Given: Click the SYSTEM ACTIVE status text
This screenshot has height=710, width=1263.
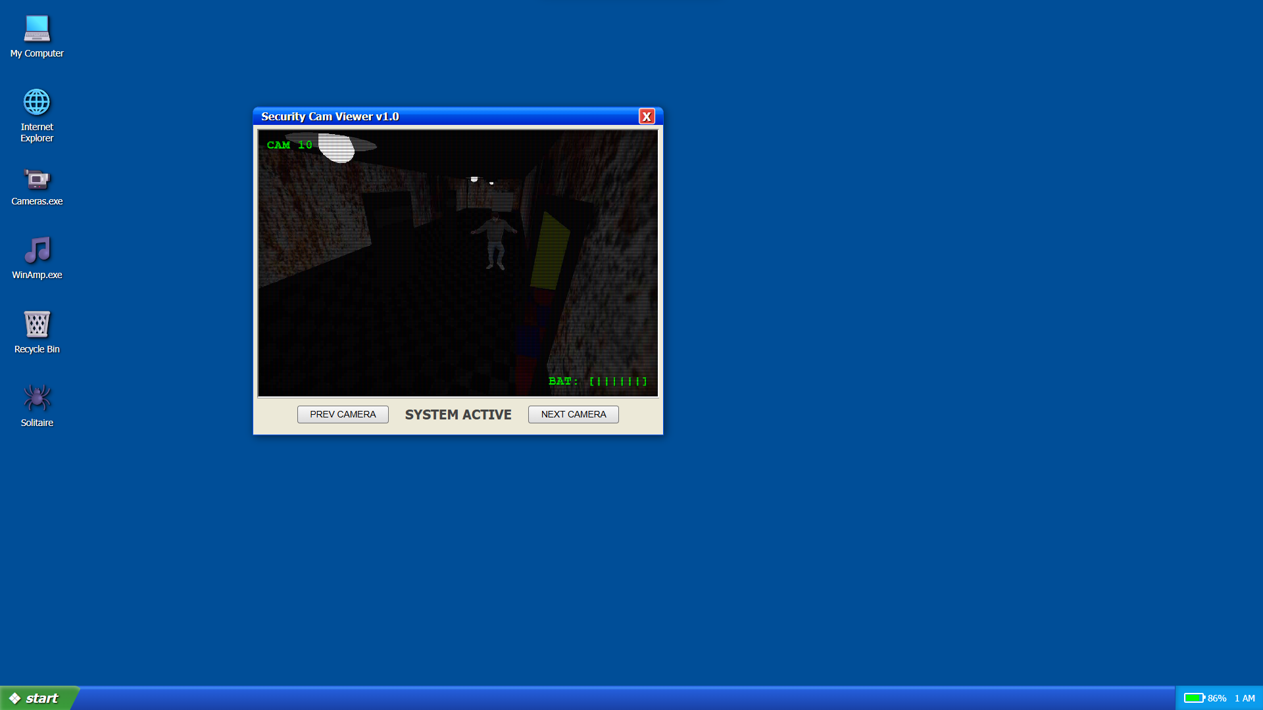Looking at the screenshot, I should (458, 414).
